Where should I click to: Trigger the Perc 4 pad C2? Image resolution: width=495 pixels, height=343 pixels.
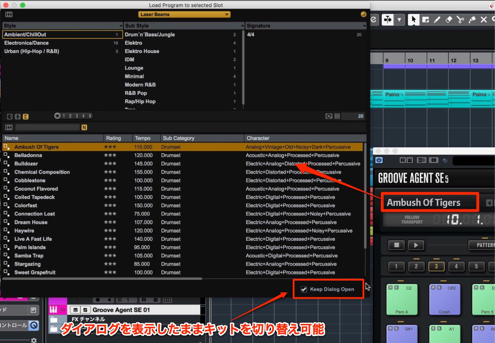401,300
